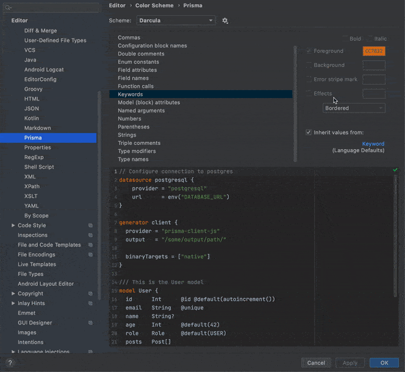405x372 pixels.
Task: Select the Keywords attribute row
Action: (201, 94)
